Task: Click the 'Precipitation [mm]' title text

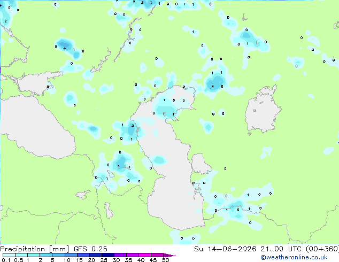Action: point(34,249)
